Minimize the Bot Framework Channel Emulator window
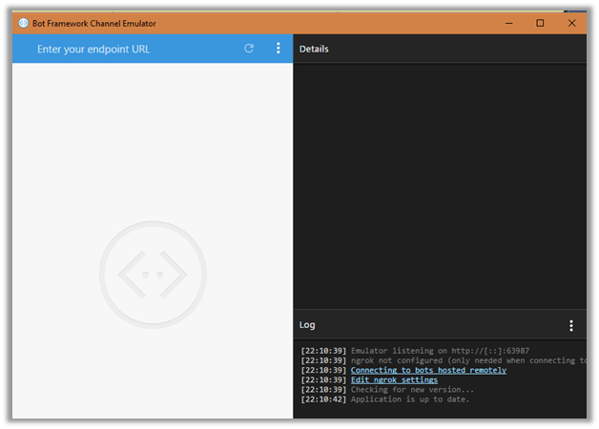This screenshot has width=599, height=429. click(508, 23)
